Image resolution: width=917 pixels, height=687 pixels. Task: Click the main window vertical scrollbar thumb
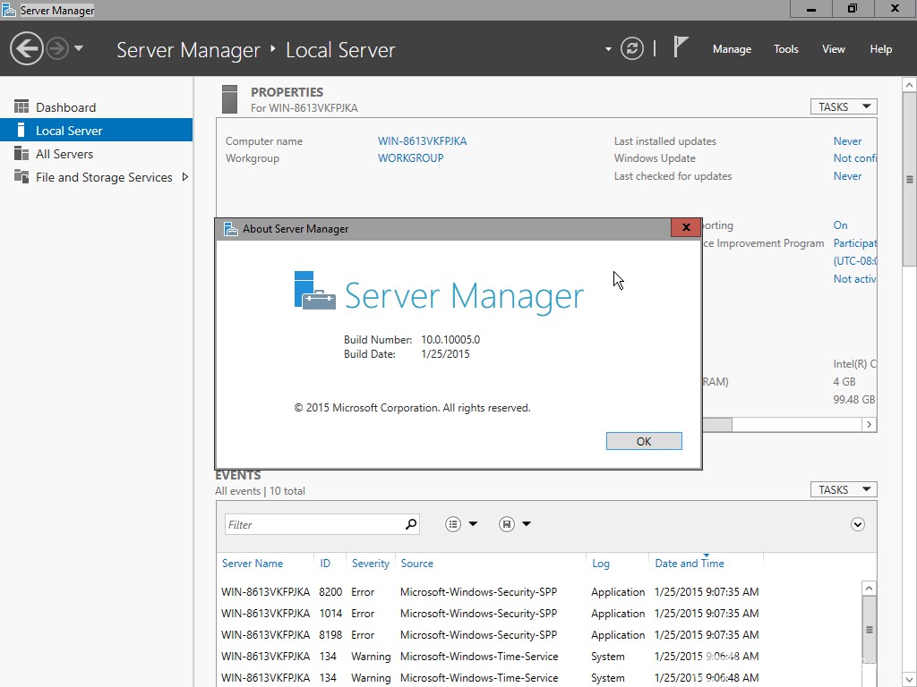910,179
